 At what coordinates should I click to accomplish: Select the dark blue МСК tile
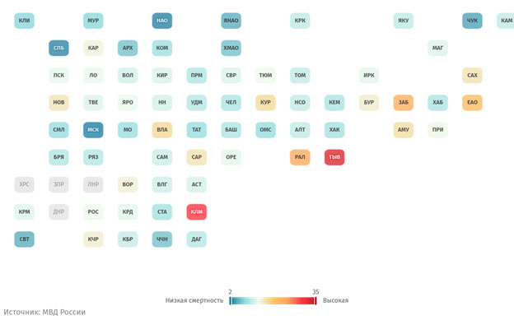coord(93,130)
